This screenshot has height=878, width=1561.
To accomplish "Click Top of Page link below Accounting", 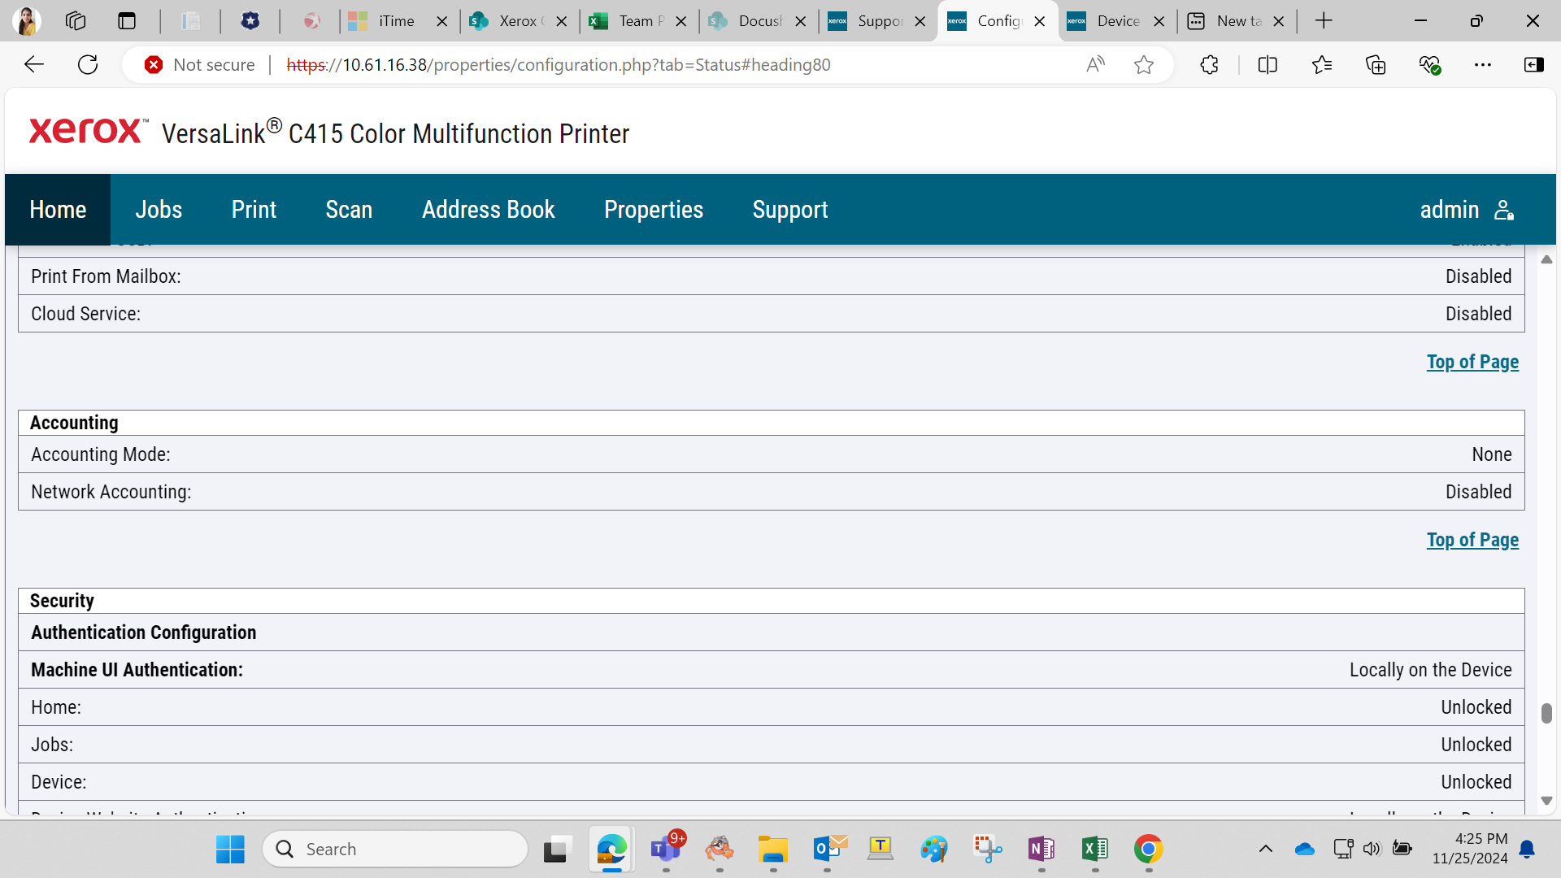I will click(1472, 541).
